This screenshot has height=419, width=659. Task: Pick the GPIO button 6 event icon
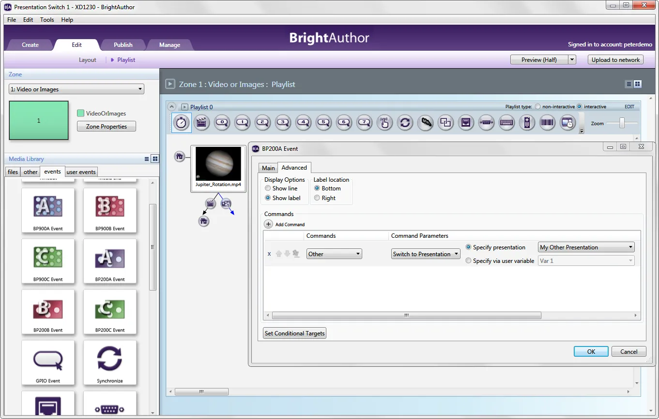click(x=344, y=123)
